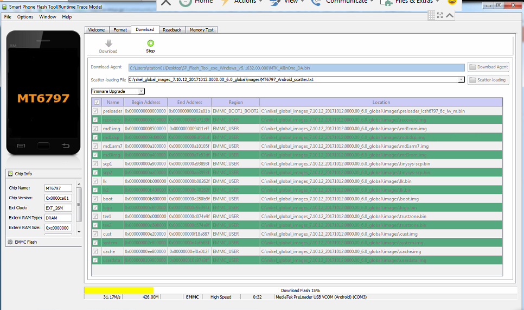This screenshot has width=524, height=310.
Task: Click the Files & Extras icon
Action: click(386, 2)
